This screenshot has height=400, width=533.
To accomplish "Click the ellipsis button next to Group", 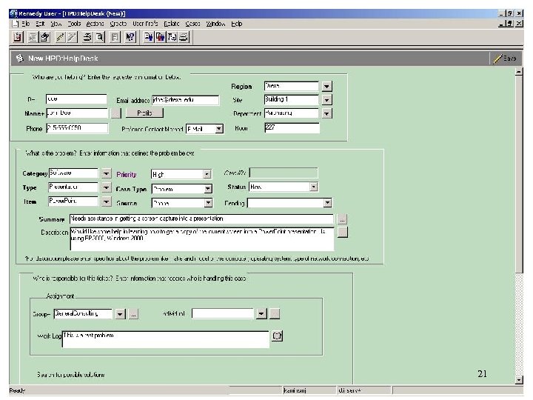I will tap(133, 313).
